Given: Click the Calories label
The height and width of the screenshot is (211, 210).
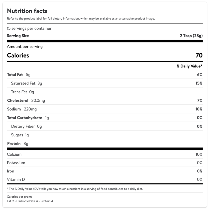Looking at the screenshot, I should point(18,55).
